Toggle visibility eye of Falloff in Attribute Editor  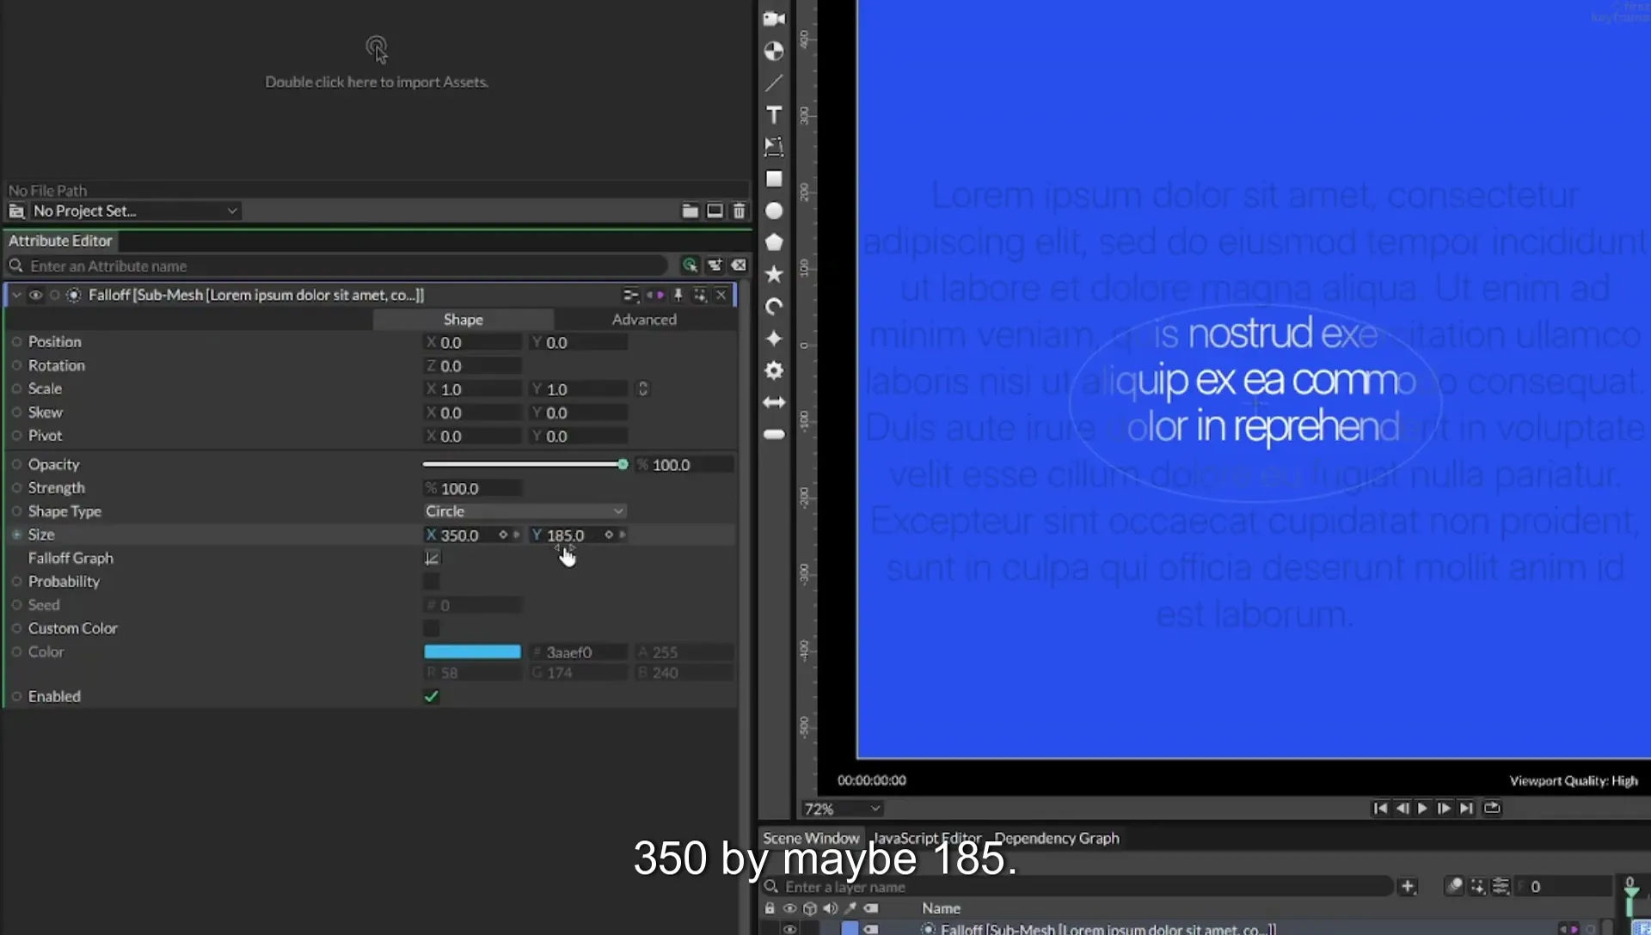click(x=35, y=295)
